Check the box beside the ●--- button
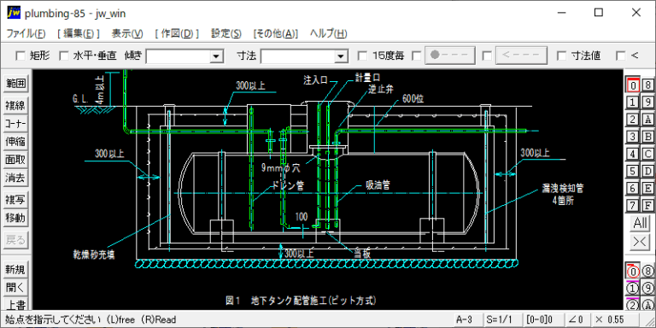 [417, 56]
